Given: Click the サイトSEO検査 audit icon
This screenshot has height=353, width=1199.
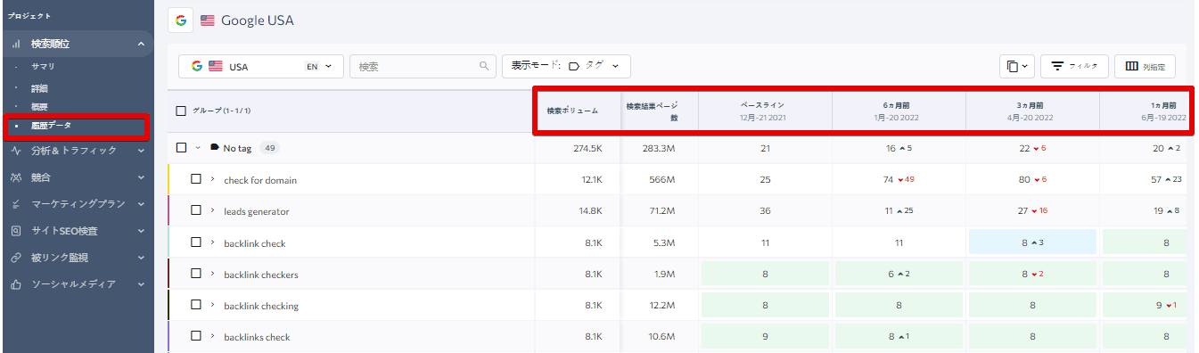Looking at the screenshot, I should (x=16, y=231).
